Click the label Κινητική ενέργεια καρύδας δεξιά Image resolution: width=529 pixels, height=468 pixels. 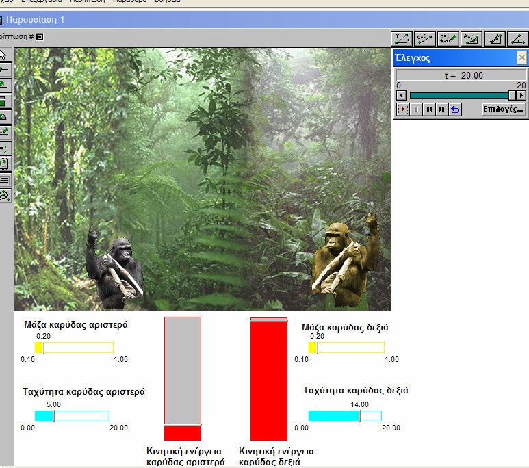point(276,456)
